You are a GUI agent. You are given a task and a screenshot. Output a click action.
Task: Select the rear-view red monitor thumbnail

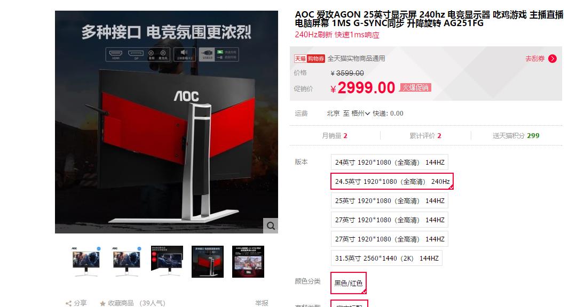(x=208, y=262)
